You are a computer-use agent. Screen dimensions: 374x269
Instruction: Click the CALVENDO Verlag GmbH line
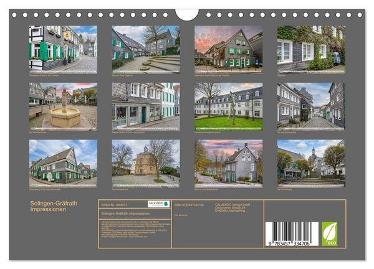pyautogui.click(x=233, y=205)
